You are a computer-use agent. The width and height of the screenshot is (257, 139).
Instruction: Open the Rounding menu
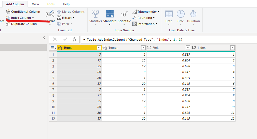tap(143, 18)
